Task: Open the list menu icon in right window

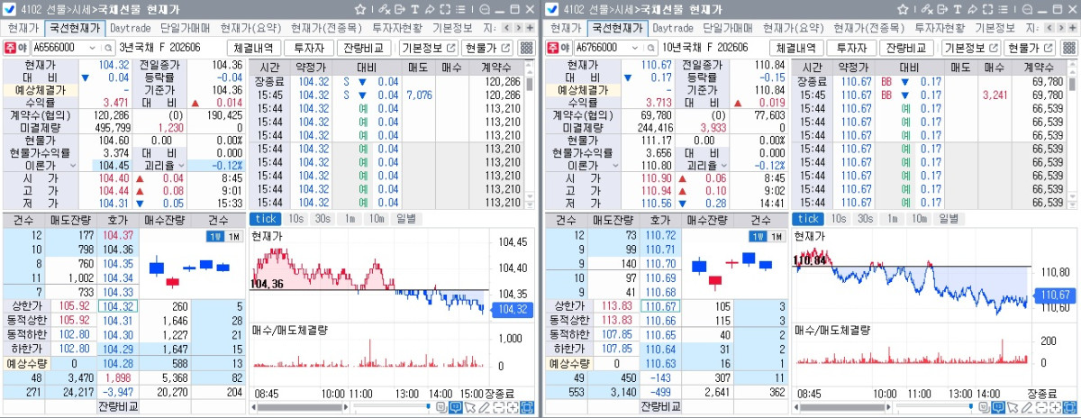Action: point(1003,9)
